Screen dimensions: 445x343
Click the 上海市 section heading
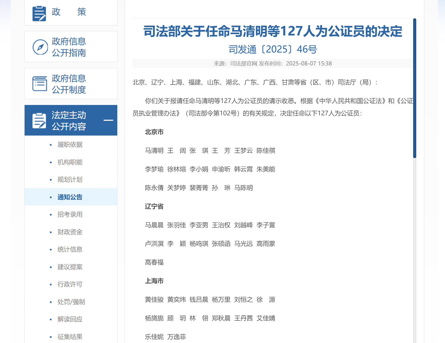tap(154, 281)
